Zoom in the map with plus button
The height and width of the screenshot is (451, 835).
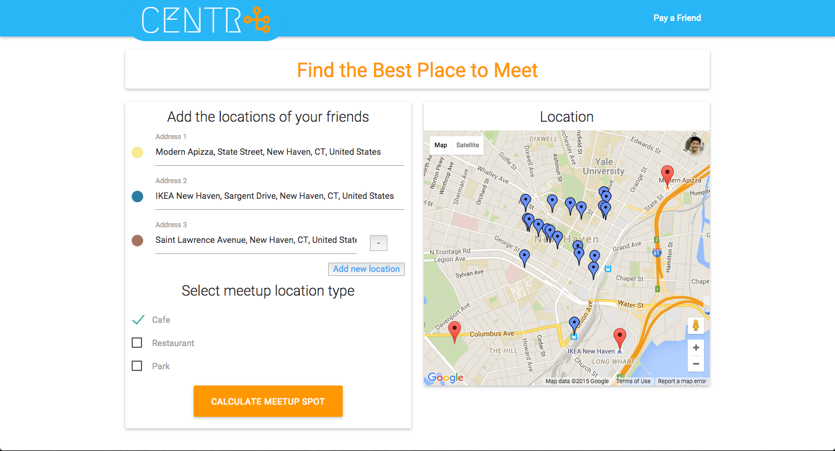click(696, 348)
